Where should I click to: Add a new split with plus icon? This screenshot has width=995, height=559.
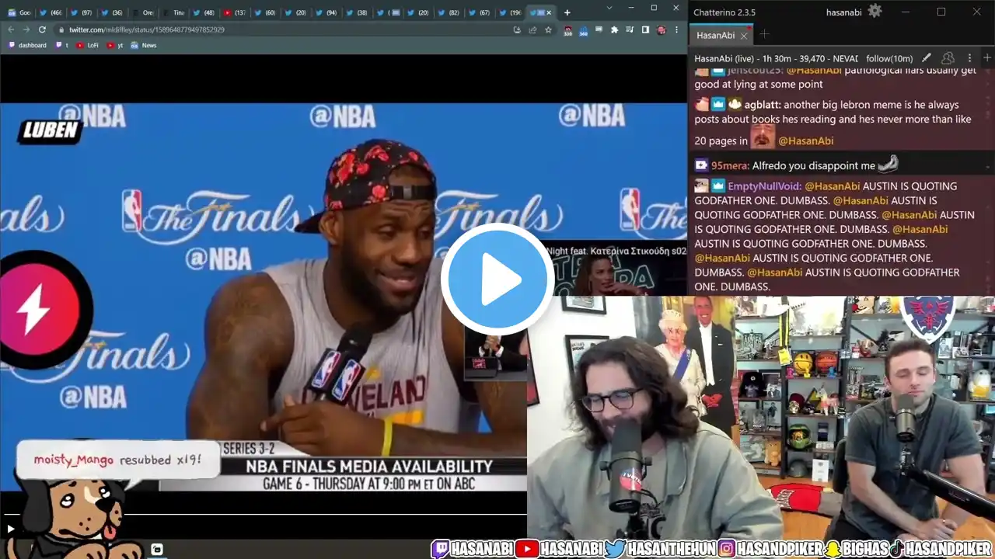coord(987,58)
